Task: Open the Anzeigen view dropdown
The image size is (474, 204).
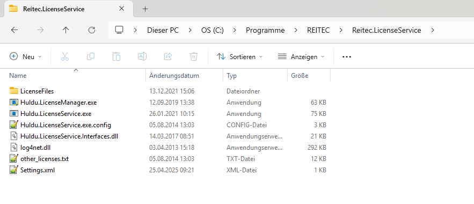Action: tap(301, 56)
